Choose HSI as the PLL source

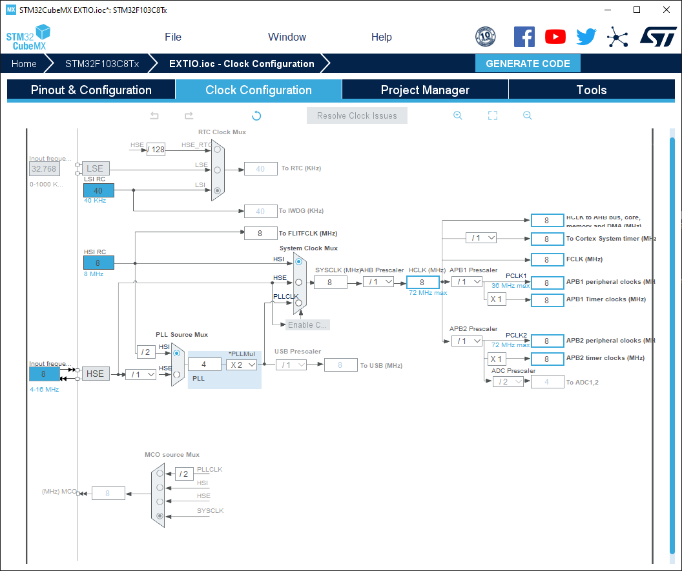[x=176, y=354]
